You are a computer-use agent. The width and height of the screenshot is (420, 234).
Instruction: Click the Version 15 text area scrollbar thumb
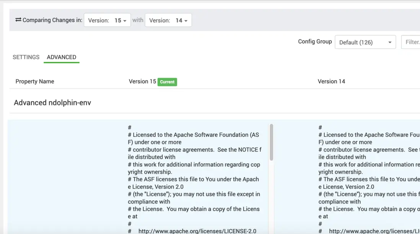pos(271,142)
